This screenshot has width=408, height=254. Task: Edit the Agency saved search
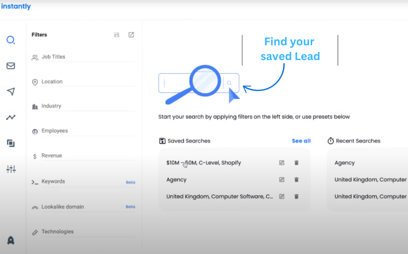tap(282, 180)
